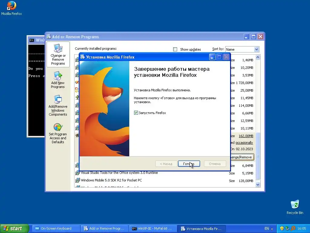Screen dimensions: 310x233
Task: Switch to WinXP-IE MyPal console taskbar button
Action: pyautogui.click(x=153, y=228)
